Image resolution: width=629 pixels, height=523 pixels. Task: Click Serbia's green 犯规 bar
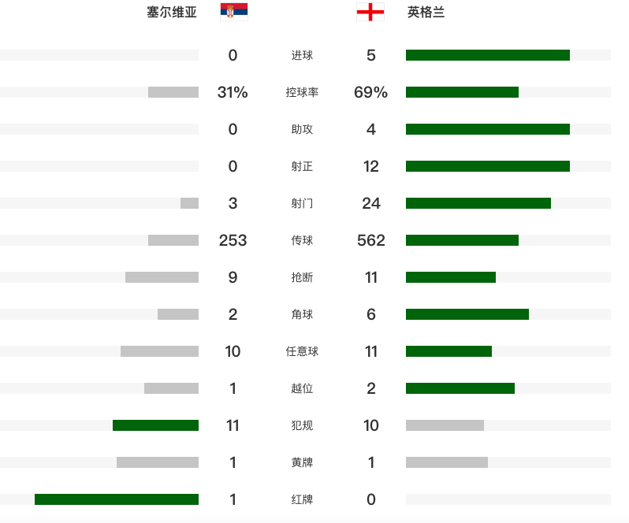[x=155, y=425]
